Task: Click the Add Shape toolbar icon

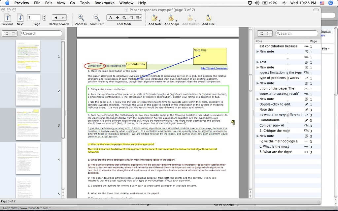Action: pyautogui.click(x=171, y=18)
